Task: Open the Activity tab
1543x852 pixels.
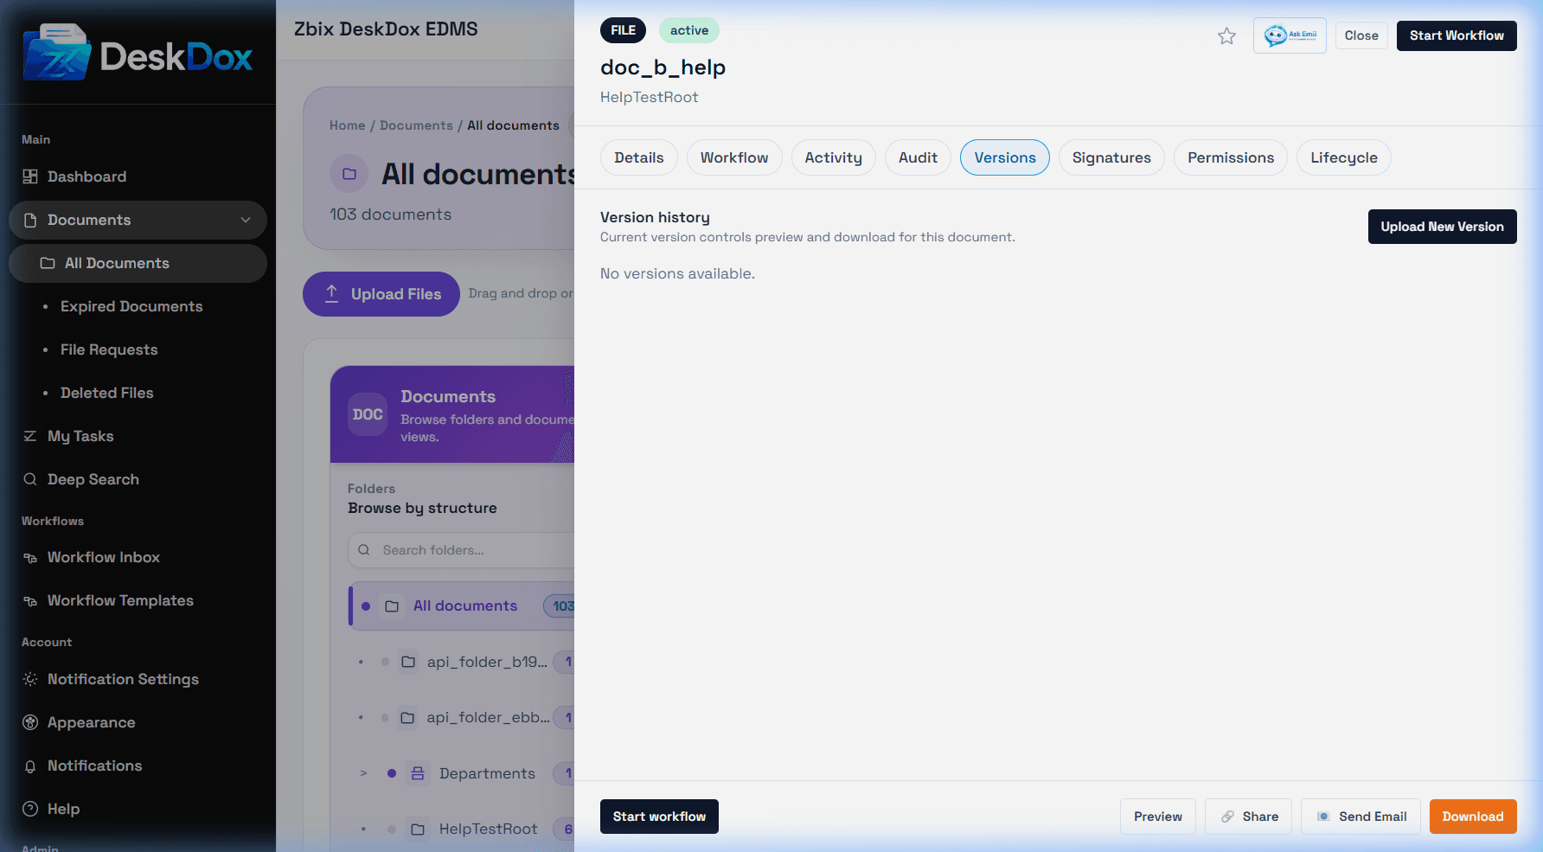Action: 834,157
